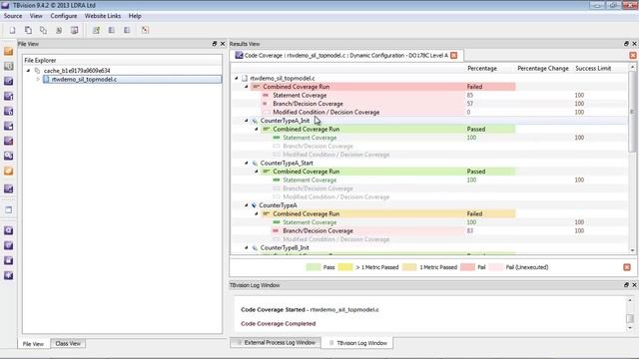Viewport: 639px width, 359px height.
Task: Undock the Results View panel
Action: click(626, 44)
